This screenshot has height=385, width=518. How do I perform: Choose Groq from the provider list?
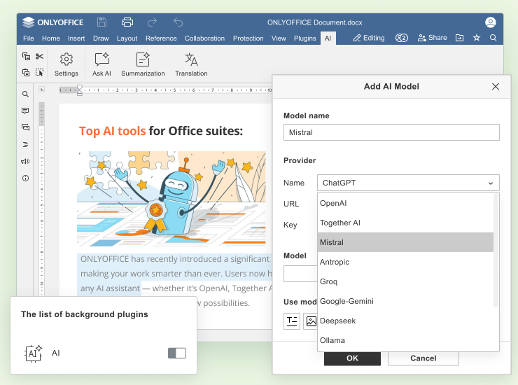point(405,281)
